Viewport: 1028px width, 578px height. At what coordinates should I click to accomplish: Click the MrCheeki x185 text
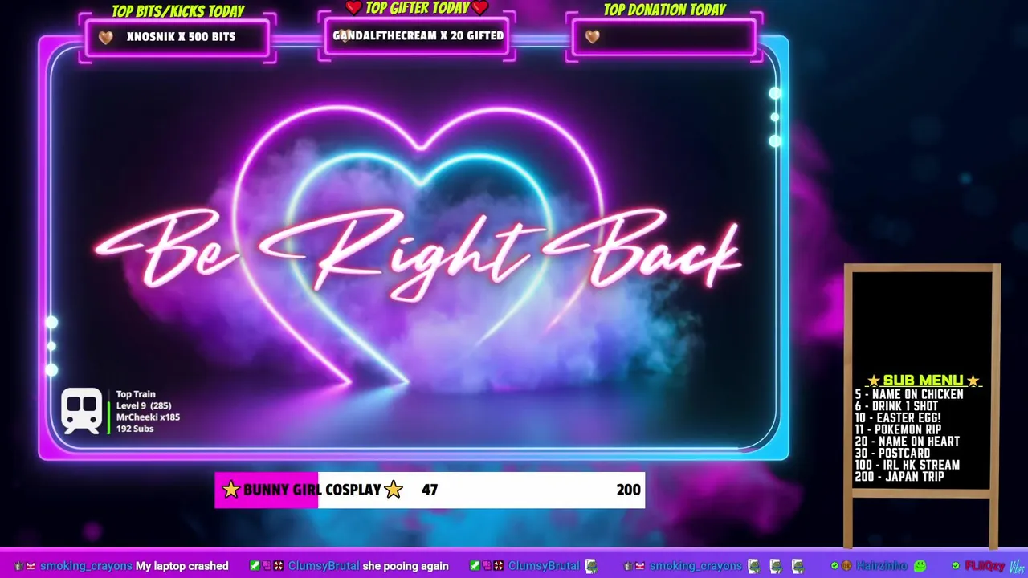(x=148, y=417)
